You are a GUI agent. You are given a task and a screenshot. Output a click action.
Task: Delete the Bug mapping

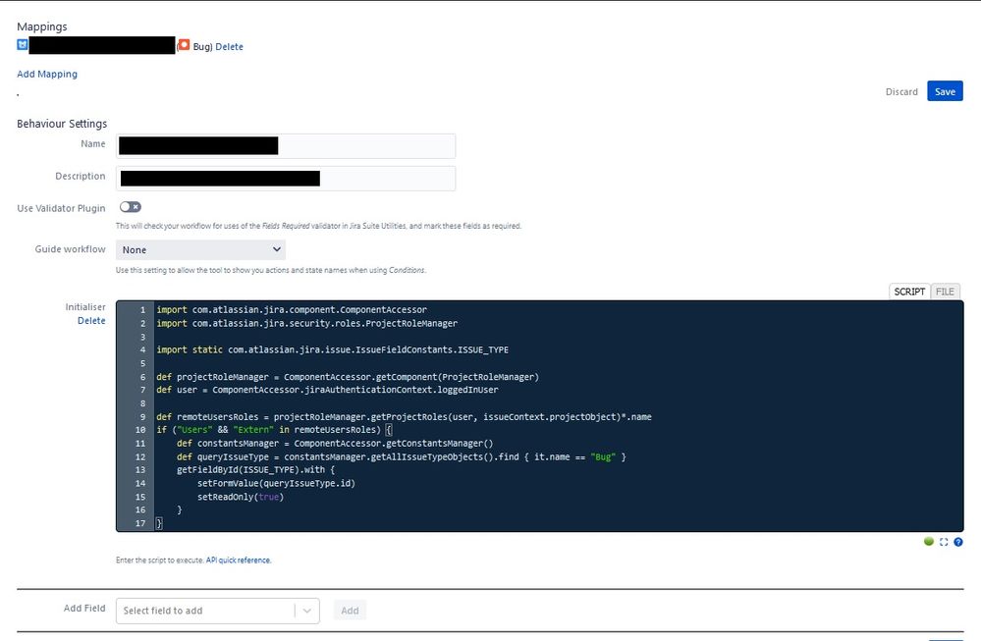tap(229, 46)
